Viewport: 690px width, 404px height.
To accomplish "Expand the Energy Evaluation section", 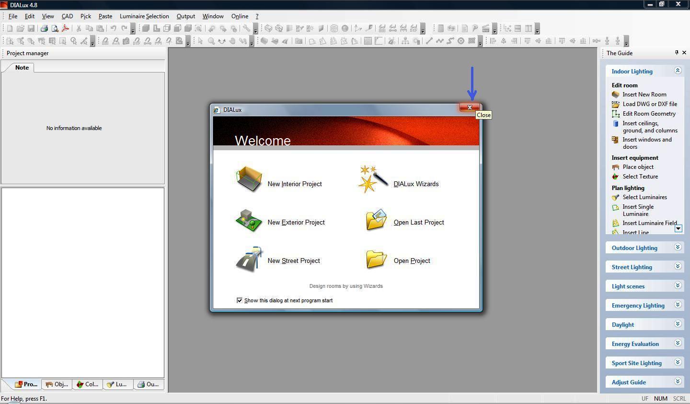I will (x=678, y=343).
